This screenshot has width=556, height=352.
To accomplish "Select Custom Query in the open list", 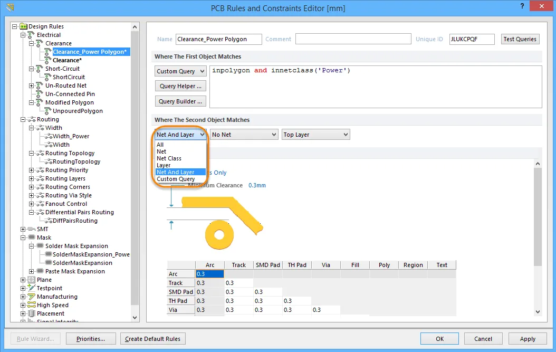I will [175, 179].
